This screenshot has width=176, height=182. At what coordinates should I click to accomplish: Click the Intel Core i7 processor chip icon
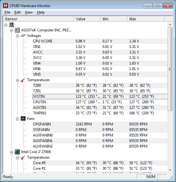pos(17,152)
